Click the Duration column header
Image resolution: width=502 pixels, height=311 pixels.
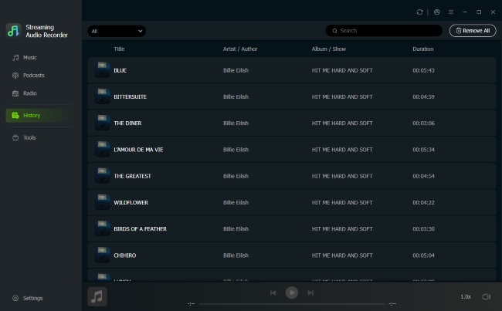click(423, 49)
